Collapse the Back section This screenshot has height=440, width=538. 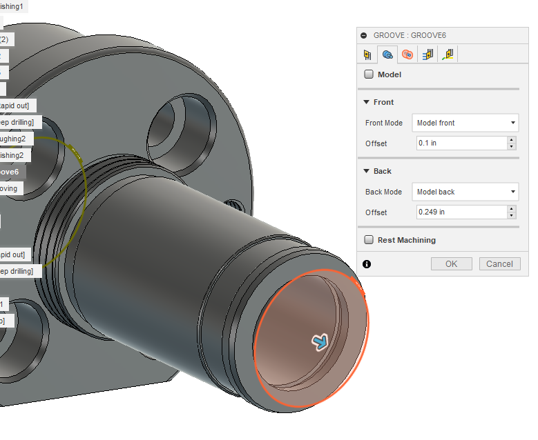(x=367, y=171)
